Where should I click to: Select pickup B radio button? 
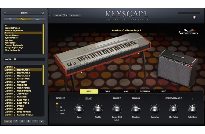point(57,107)
